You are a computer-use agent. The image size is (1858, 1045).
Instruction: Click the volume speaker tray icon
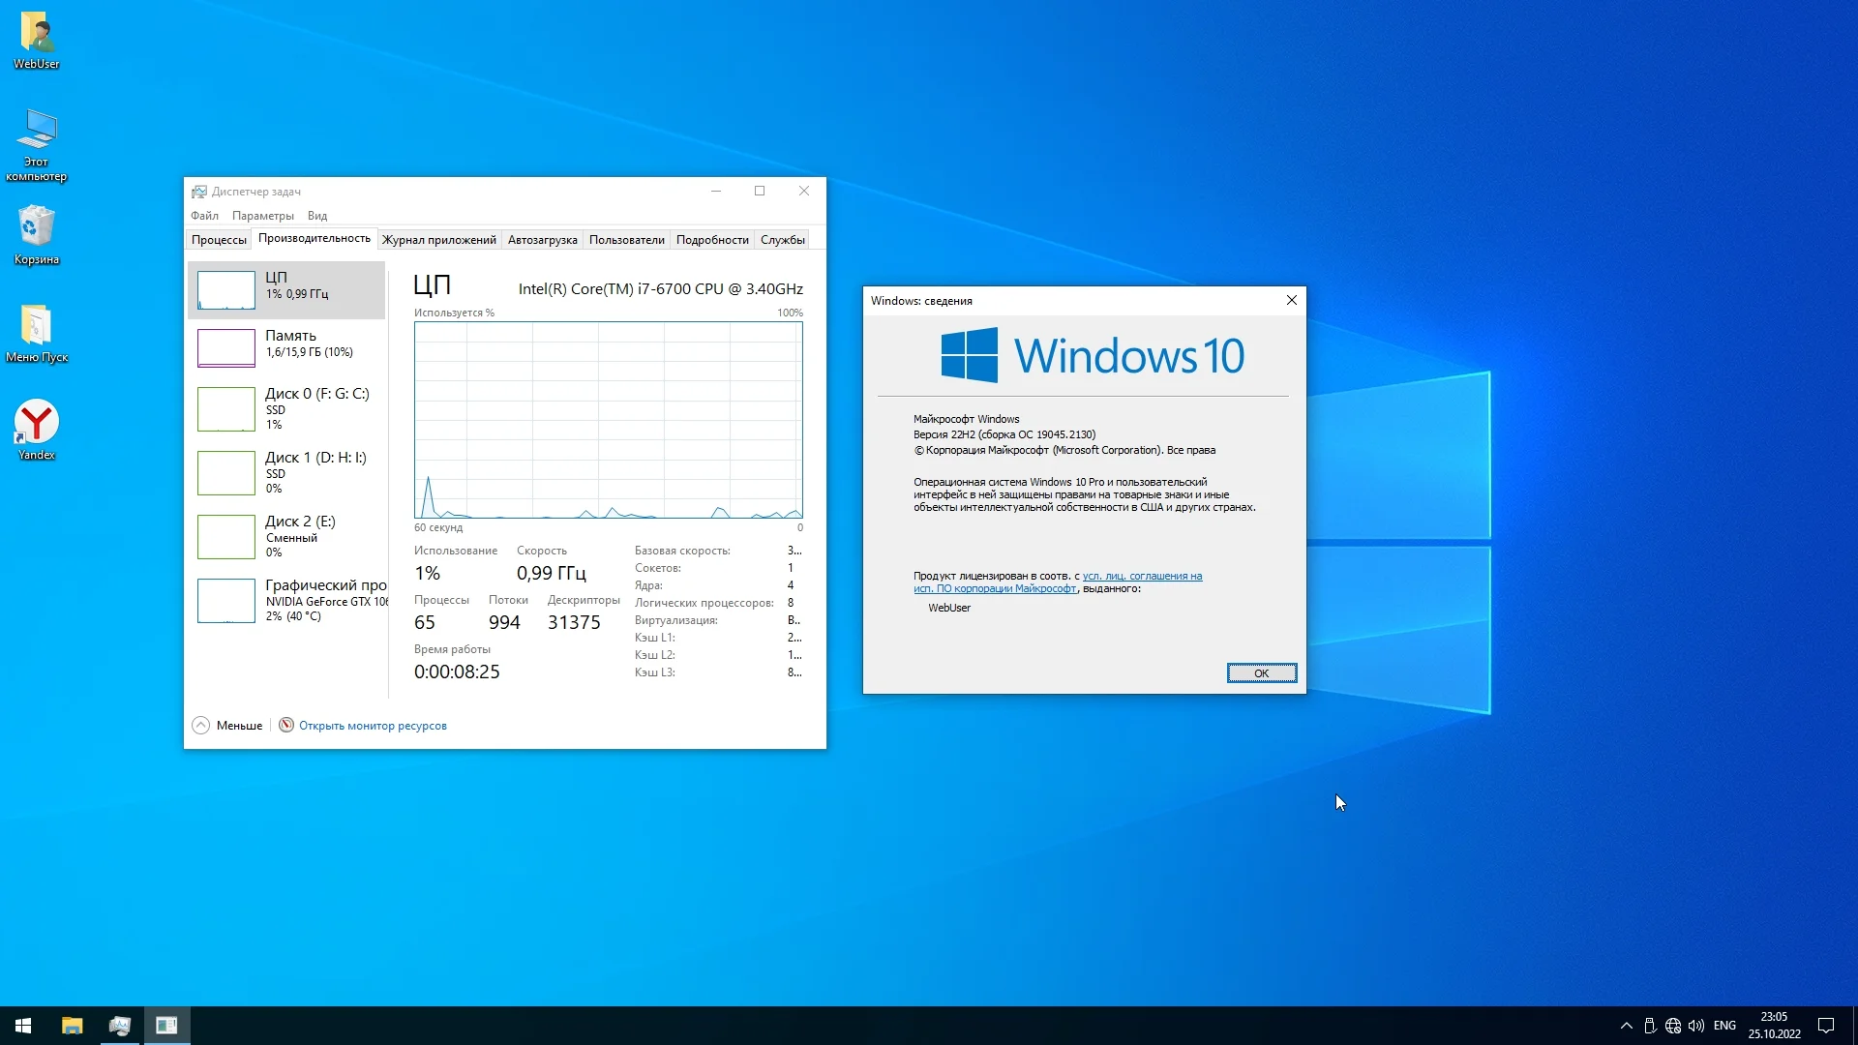coord(1696,1026)
